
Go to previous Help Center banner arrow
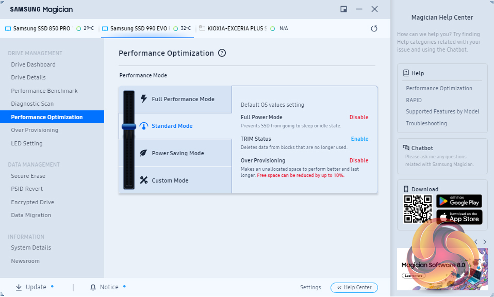coord(475,242)
